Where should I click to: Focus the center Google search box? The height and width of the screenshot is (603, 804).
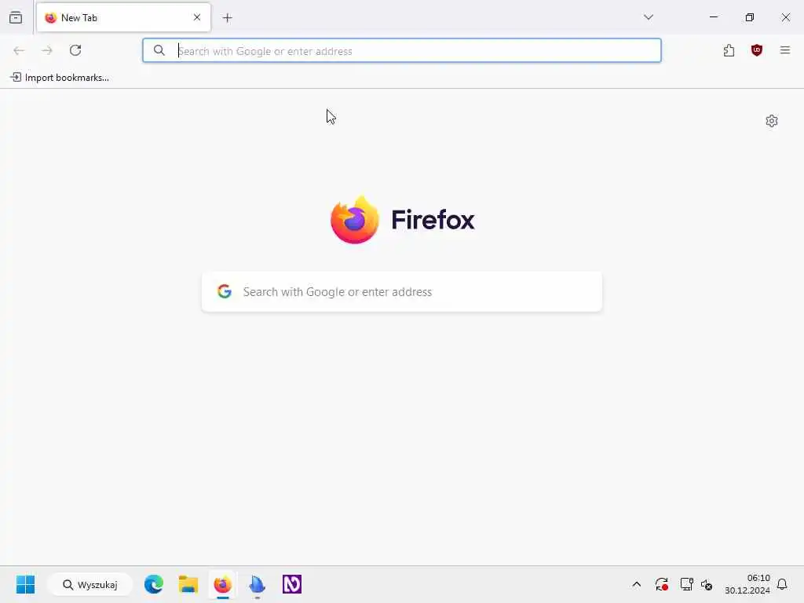[402, 291]
